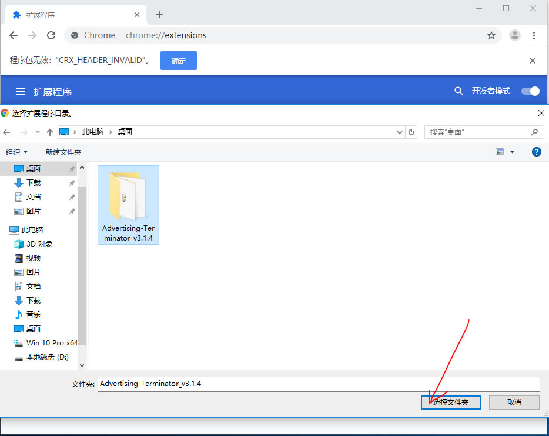
Task: Click navigation pane scroll down arrow
Action: [x=82, y=365]
